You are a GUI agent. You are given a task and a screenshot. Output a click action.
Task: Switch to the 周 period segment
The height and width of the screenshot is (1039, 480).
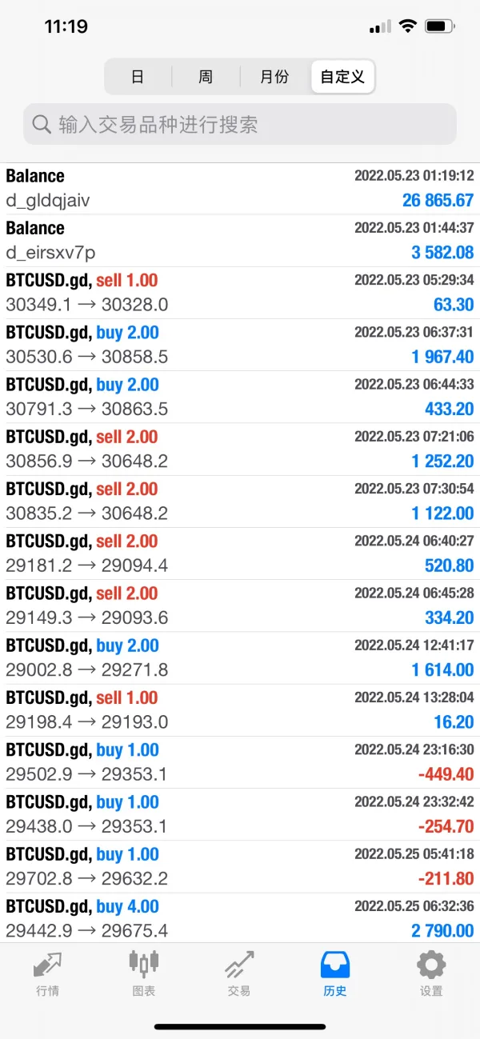coord(206,78)
